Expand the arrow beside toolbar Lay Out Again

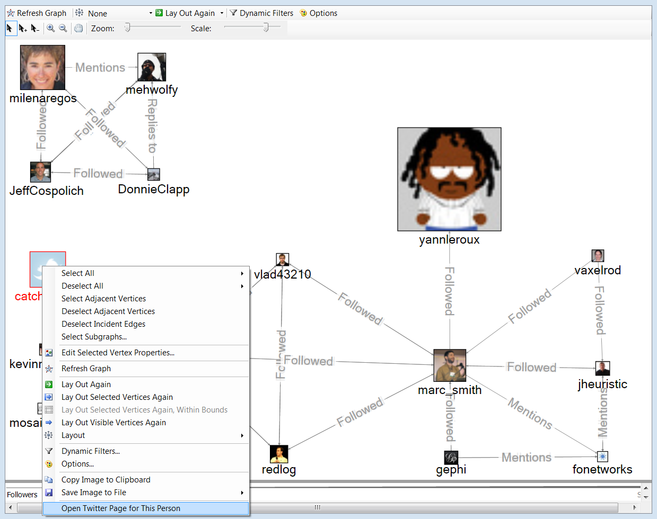(x=222, y=13)
